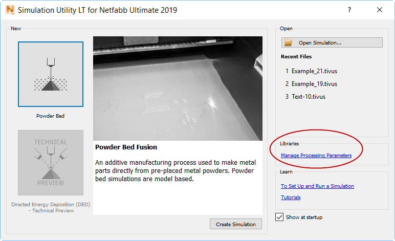Image resolution: width=395 pixels, height=241 pixels.
Task: Open the help question mark button
Action: pyautogui.click(x=349, y=10)
